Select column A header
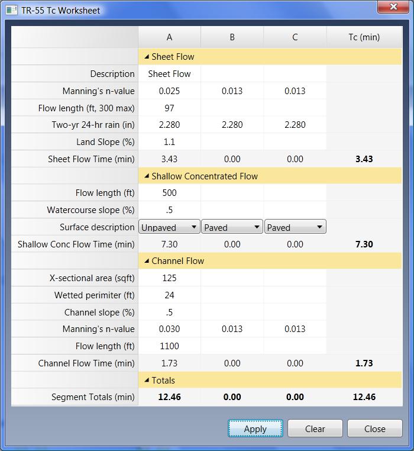This screenshot has height=451, width=414. pos(169,37)
